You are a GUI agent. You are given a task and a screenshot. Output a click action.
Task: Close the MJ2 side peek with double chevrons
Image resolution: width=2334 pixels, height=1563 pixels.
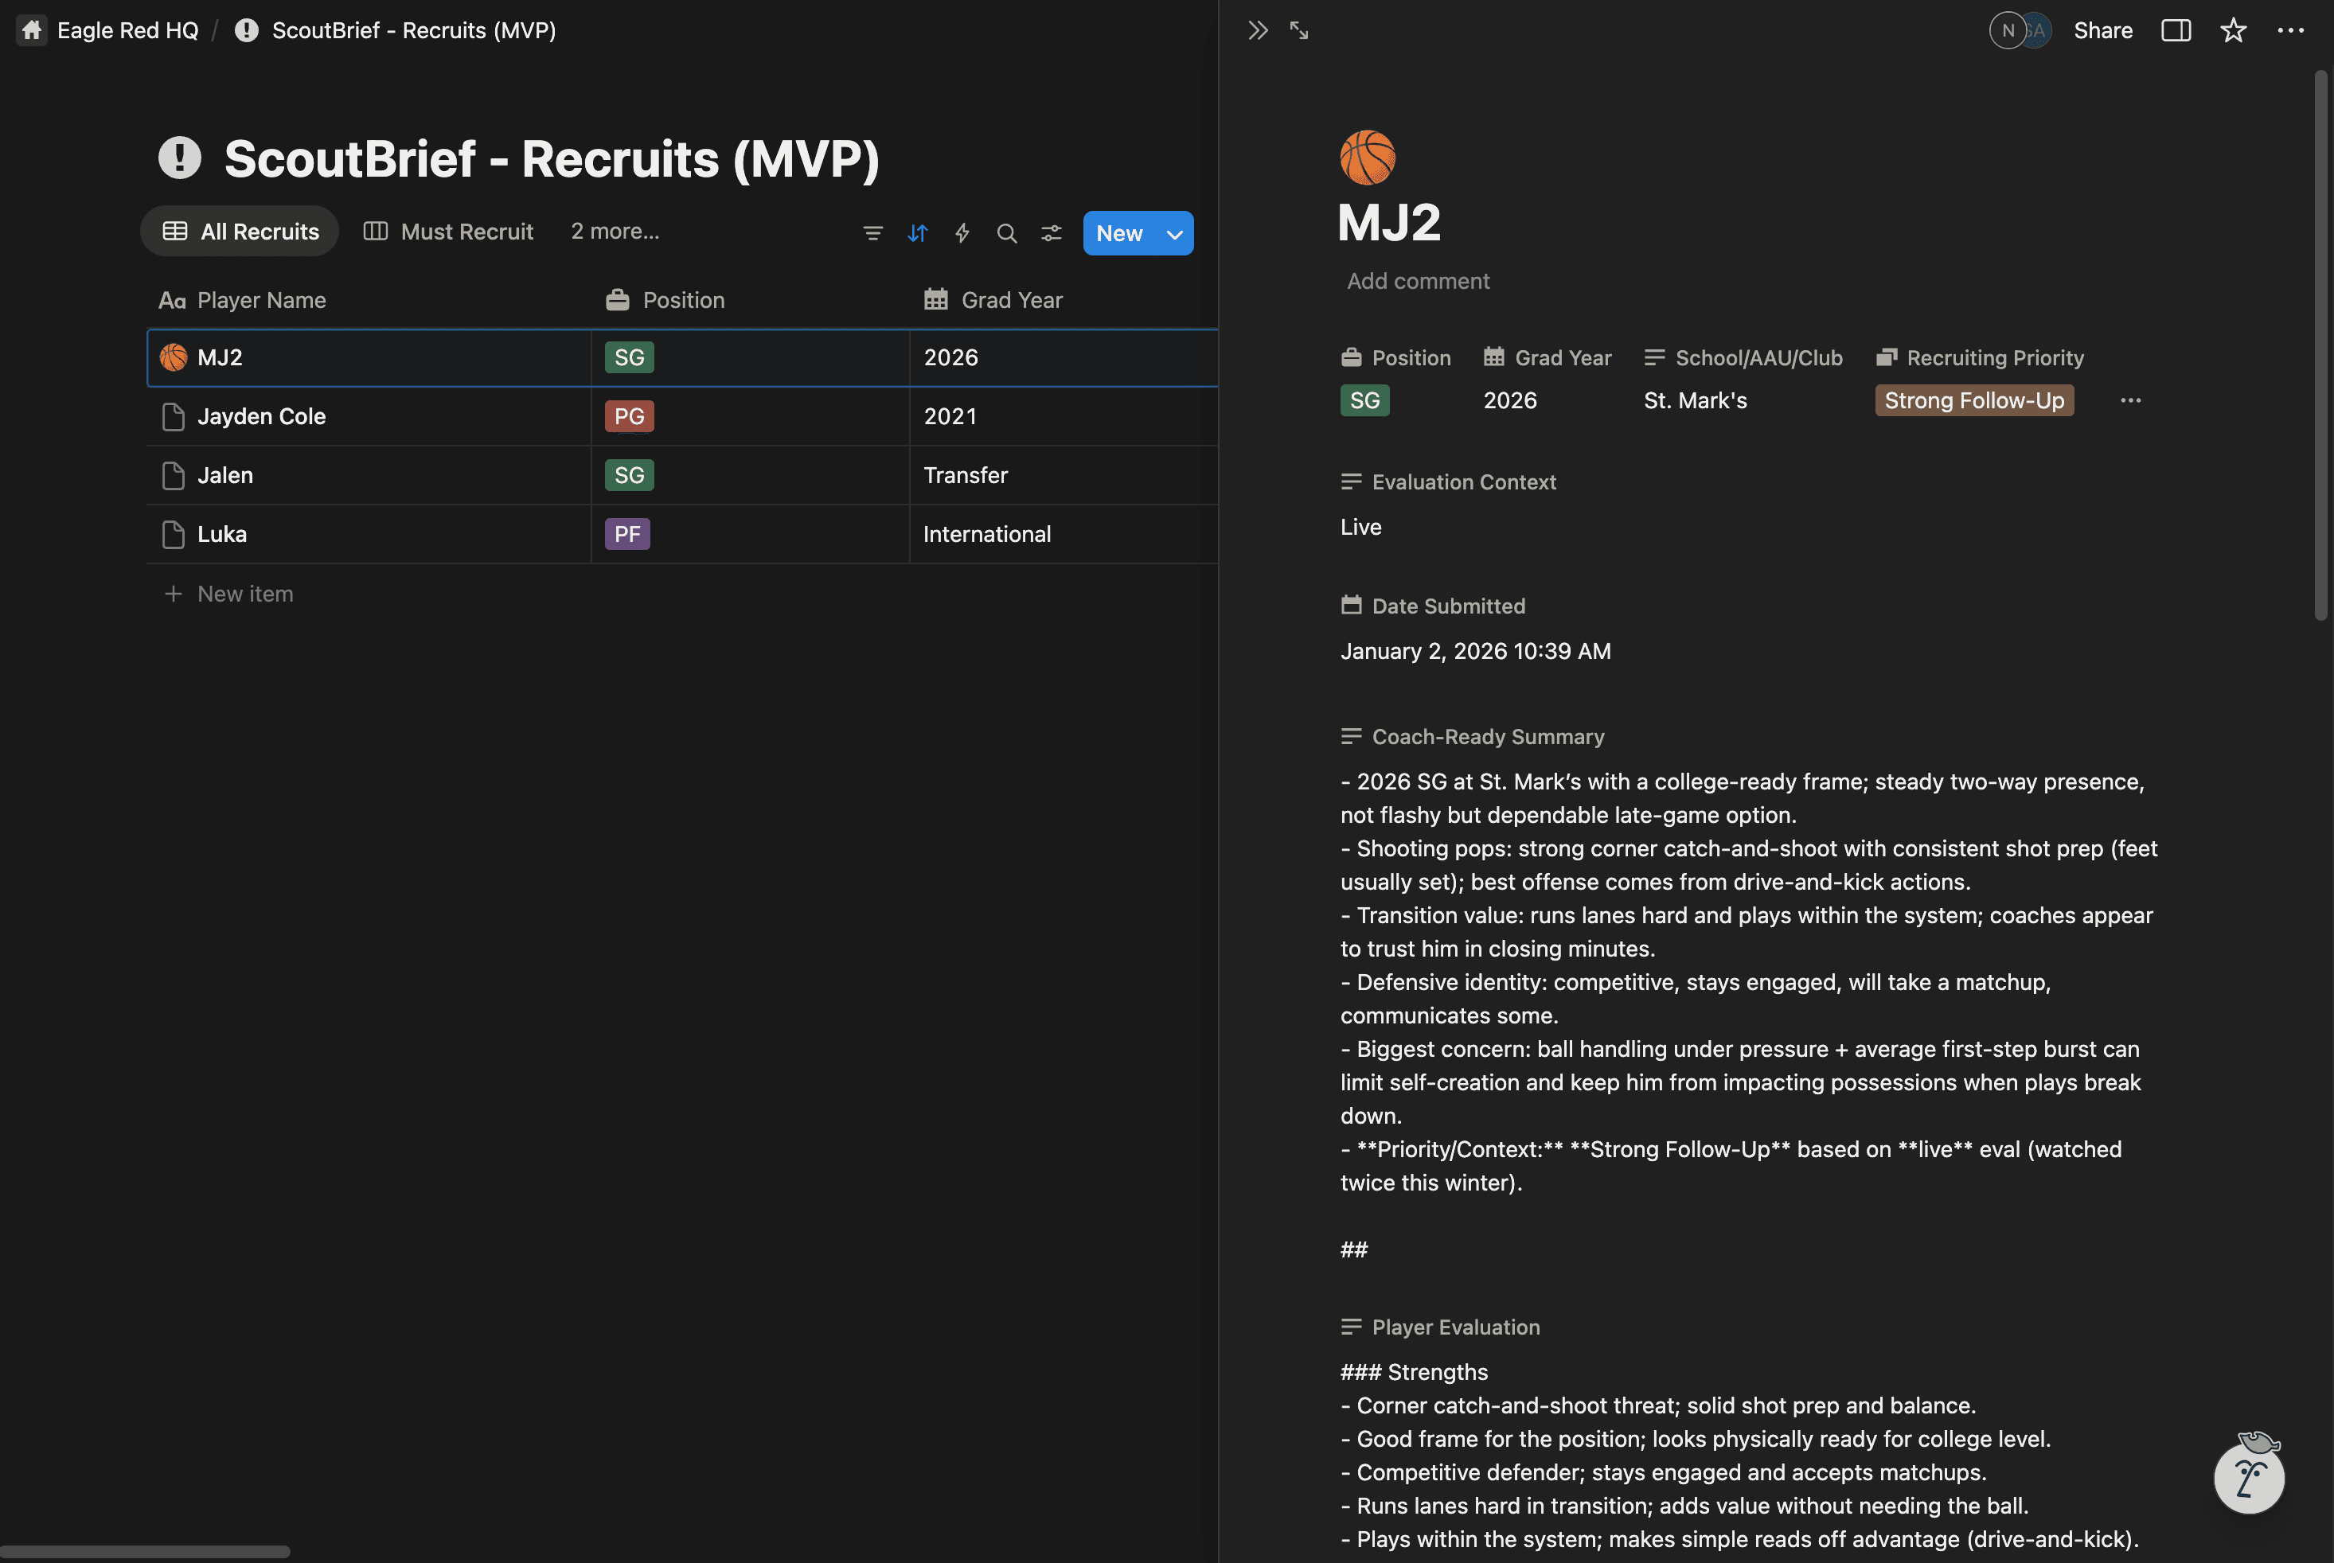coord(1257,30)
